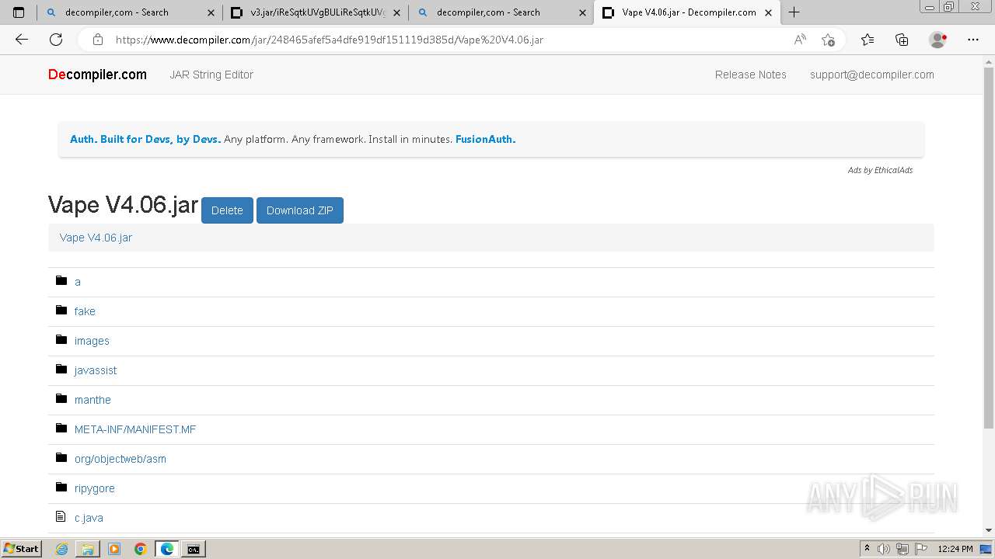Open the javassist folder icon
Image resolution: width=995 pixels, height=559 pixels.
pos(61,369)
